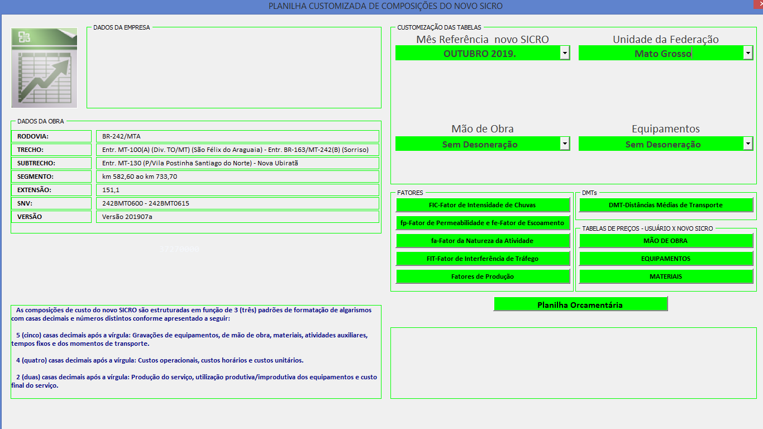
Task: Click the casas decimais explanatory text box
Action: (196, 352)
